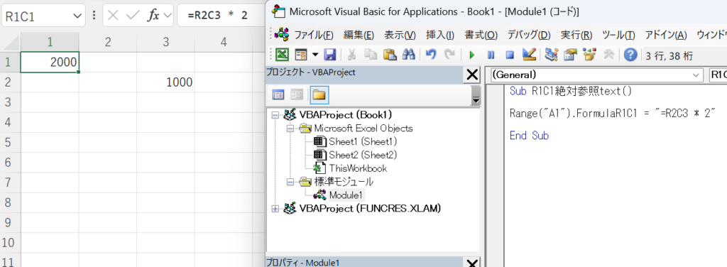Viewport: 727px width, 267px height.
Task: Click the Excel formula bar with =R2C3 * 2
Action: pos(221,16)
